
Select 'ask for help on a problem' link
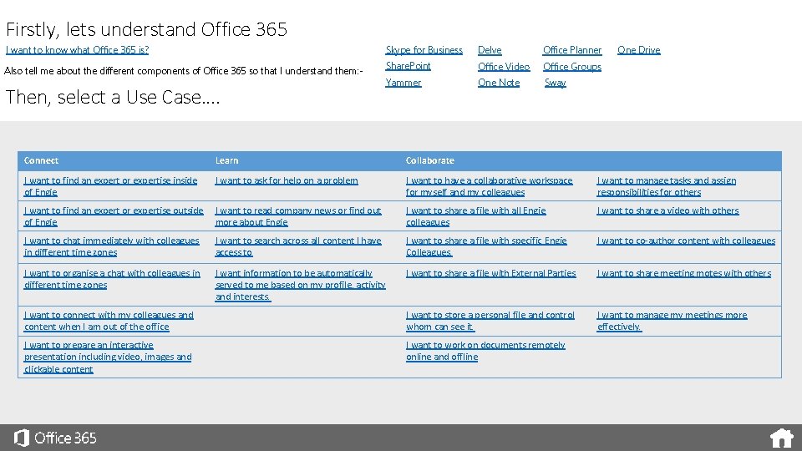click(287, 180)
